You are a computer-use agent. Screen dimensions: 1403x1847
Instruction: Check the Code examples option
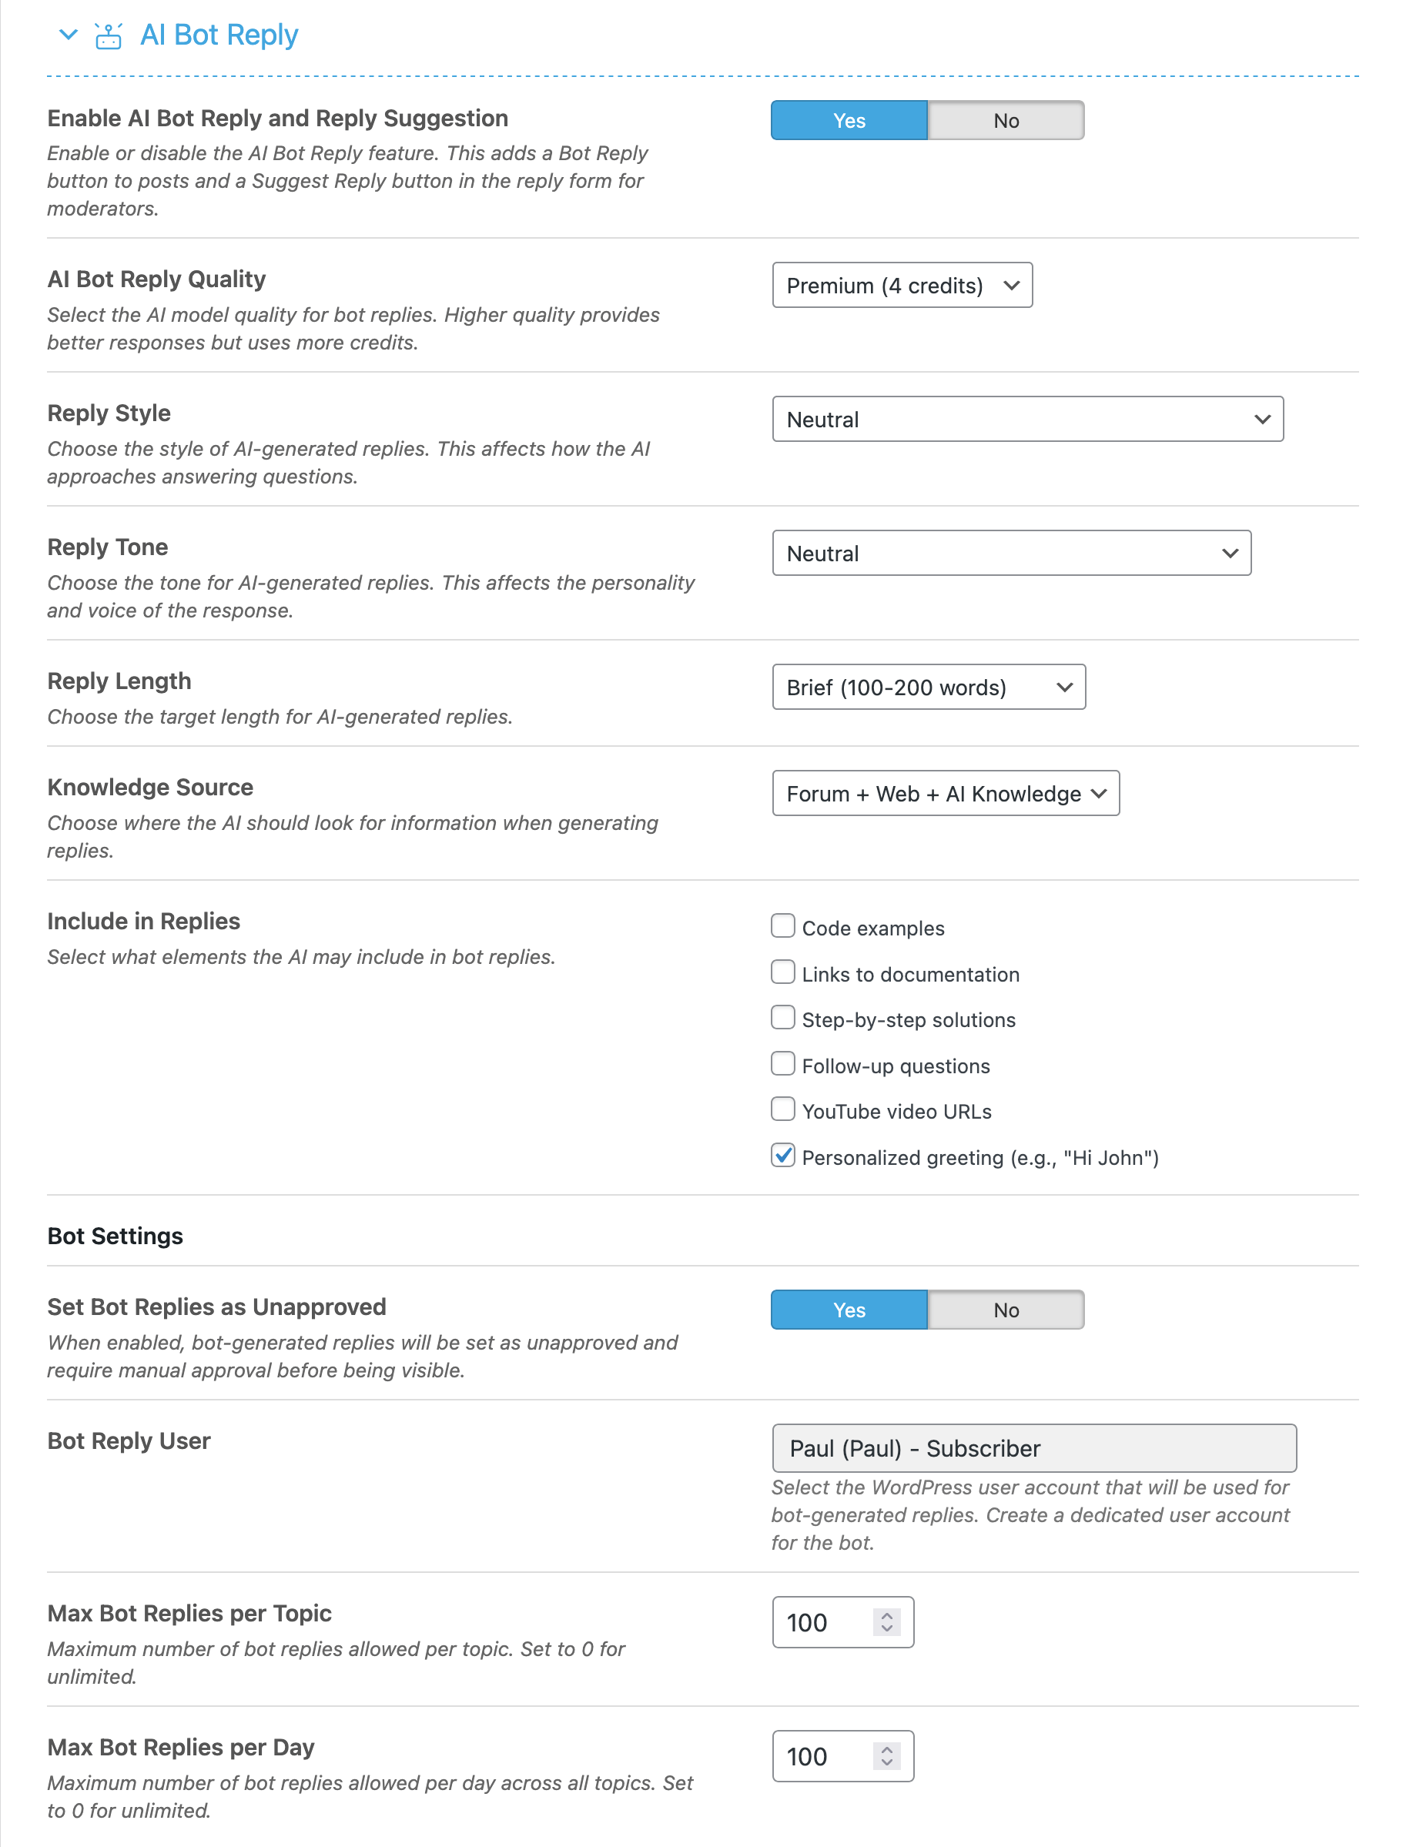click(x=782, y=926)
